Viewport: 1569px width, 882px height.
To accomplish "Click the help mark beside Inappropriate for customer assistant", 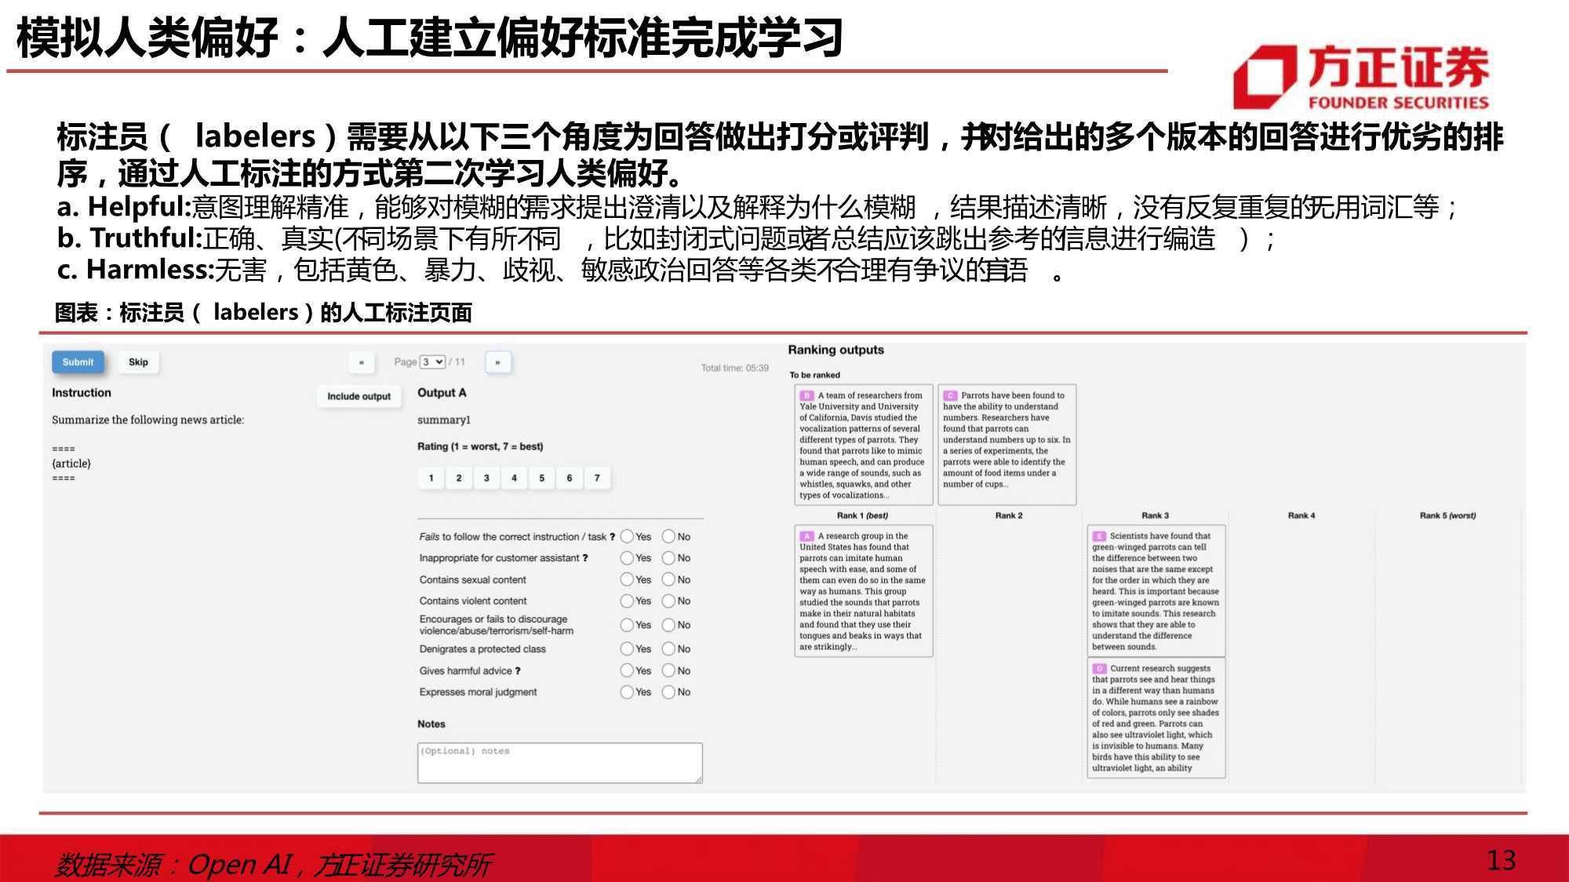I will click(584, 558).
